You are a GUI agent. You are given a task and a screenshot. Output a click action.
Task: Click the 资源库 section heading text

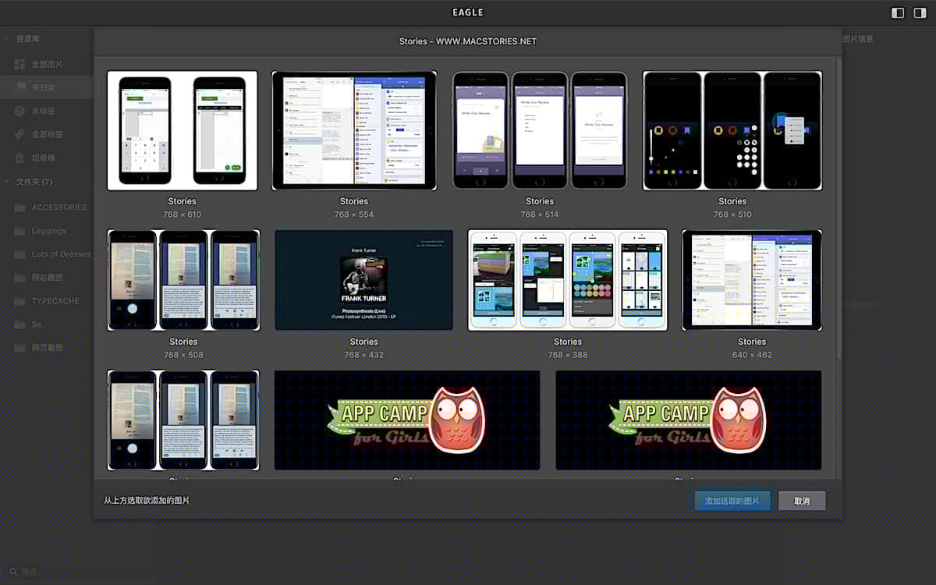click(x=28, y=39)
